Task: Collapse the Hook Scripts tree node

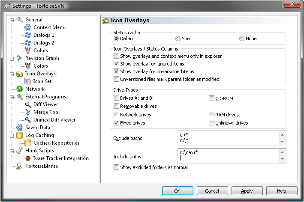Action: point(12,151)
